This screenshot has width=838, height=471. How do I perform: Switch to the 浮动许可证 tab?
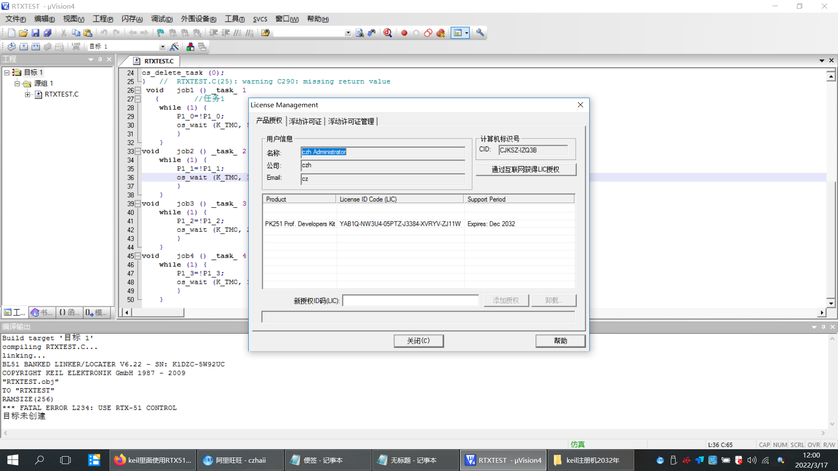[305, 121]
